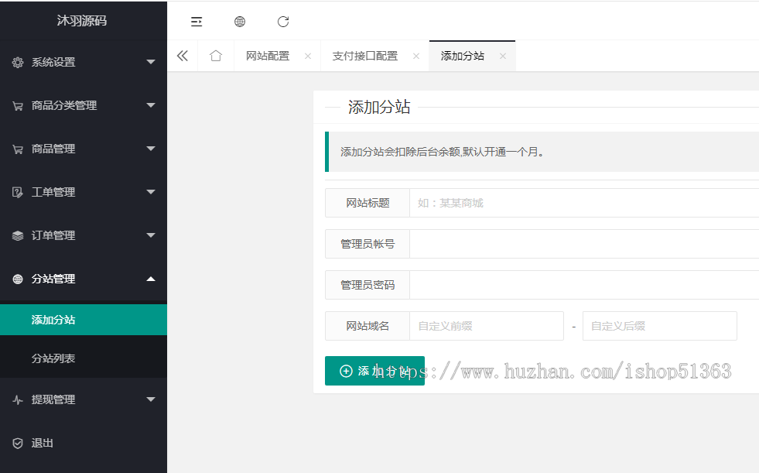Click the cart icon beside 商品分类管理
Image resolution: width=759 pixels, height=473 pixels.
(18, 105)
